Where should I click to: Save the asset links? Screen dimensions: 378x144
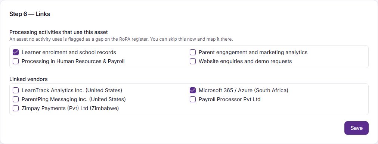356,128
